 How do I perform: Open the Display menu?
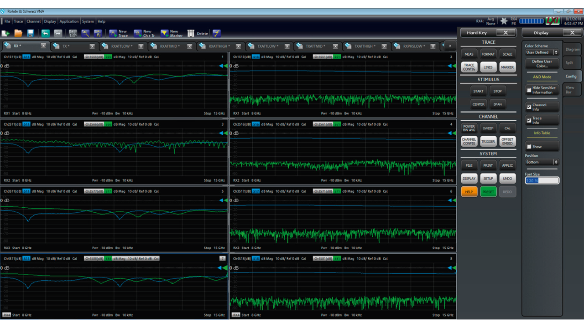coord(50,21)
